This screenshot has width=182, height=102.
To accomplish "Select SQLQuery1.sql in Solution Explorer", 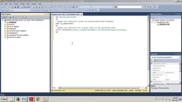I will coord(164,24).
